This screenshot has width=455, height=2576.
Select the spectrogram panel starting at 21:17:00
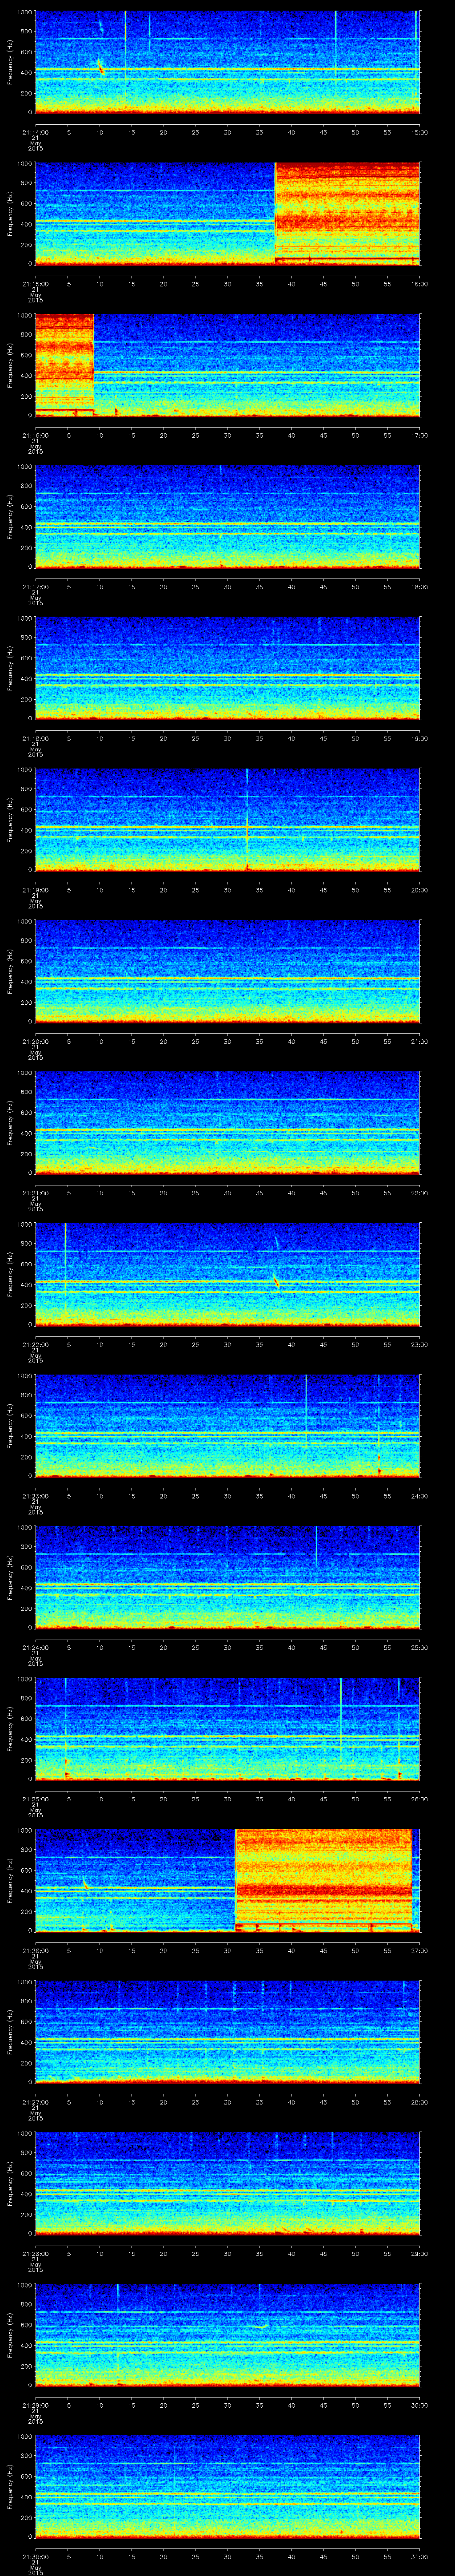[x=227, y=516]
